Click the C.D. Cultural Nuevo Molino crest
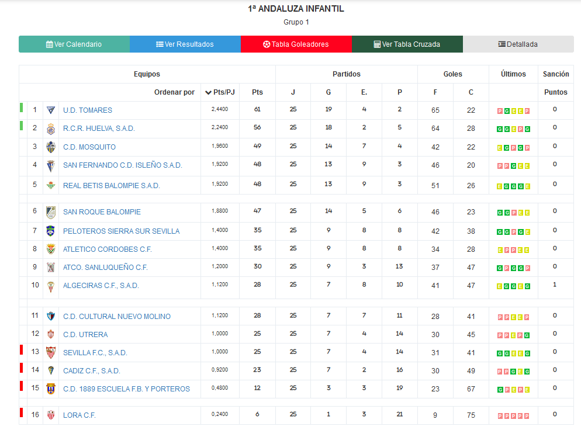Viewport: 581px width, 430px height. point(51,316)
